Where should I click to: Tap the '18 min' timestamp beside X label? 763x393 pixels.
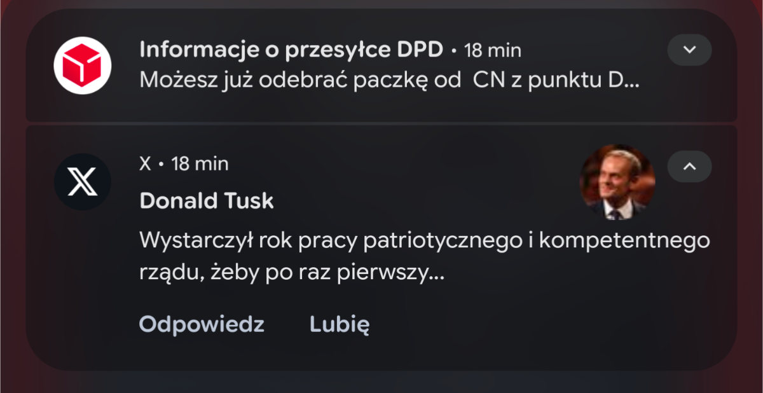click(200, 164)
